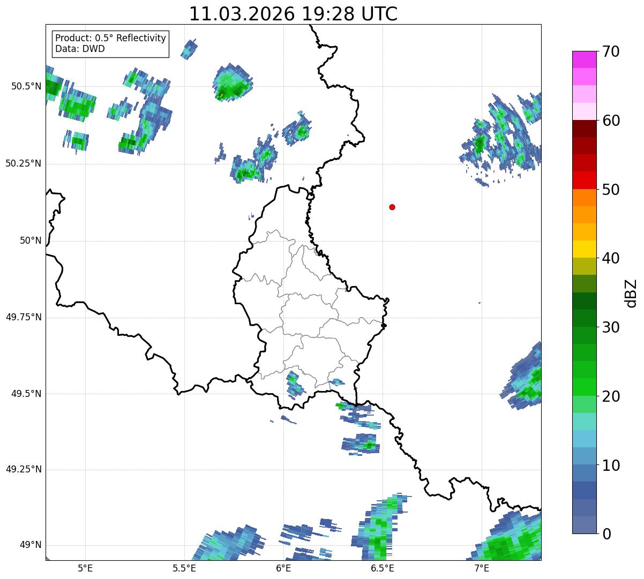
Task: Pick the bright red colorbar swatch just above 50
Action: [583, 181]
